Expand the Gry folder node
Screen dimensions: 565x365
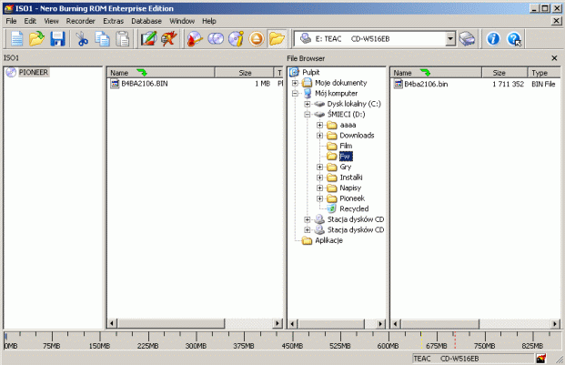click(x=319, y=167)
